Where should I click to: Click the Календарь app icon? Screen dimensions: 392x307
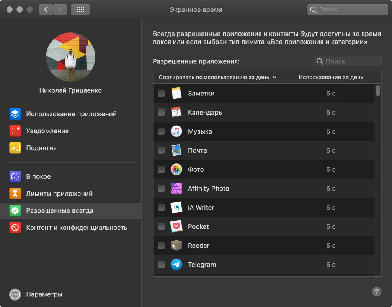(176, 112)
